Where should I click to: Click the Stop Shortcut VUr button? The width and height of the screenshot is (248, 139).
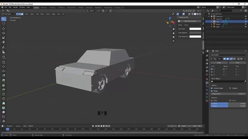pyautogui.click(x=190, y=21)
